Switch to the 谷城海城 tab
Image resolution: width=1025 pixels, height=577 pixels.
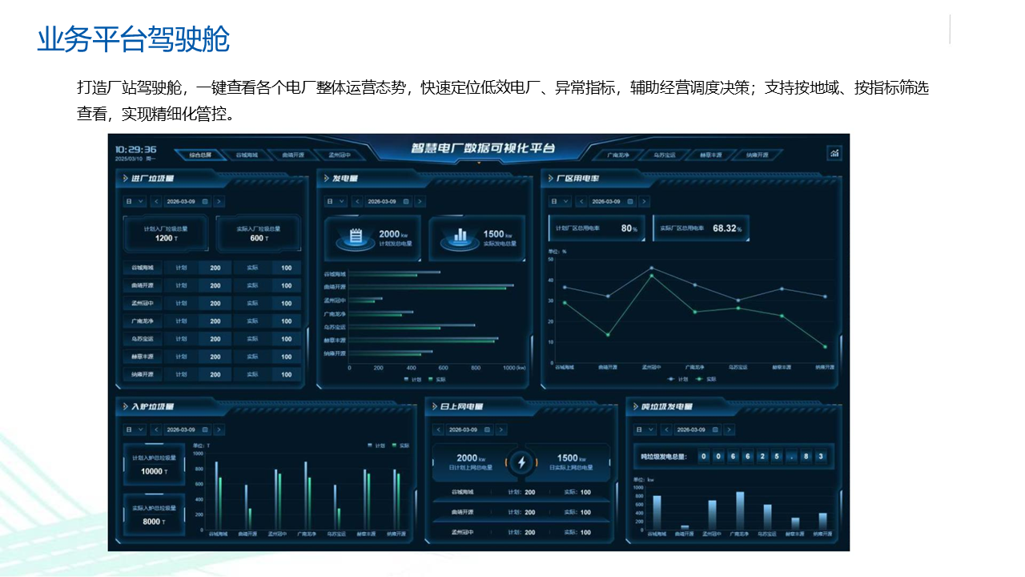click(247, 155)
